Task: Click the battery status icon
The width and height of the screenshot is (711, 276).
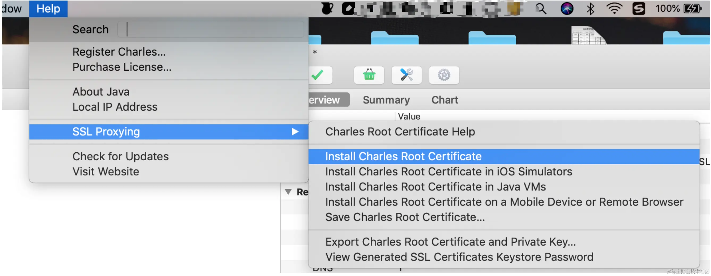Action: click(692, 9)
